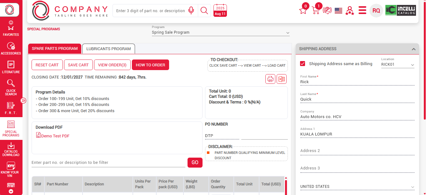This screenshot has width=426, height=195.
Task: Activate the microphone voice search icon
Action: pyautogui.click(x=191, y=11)
